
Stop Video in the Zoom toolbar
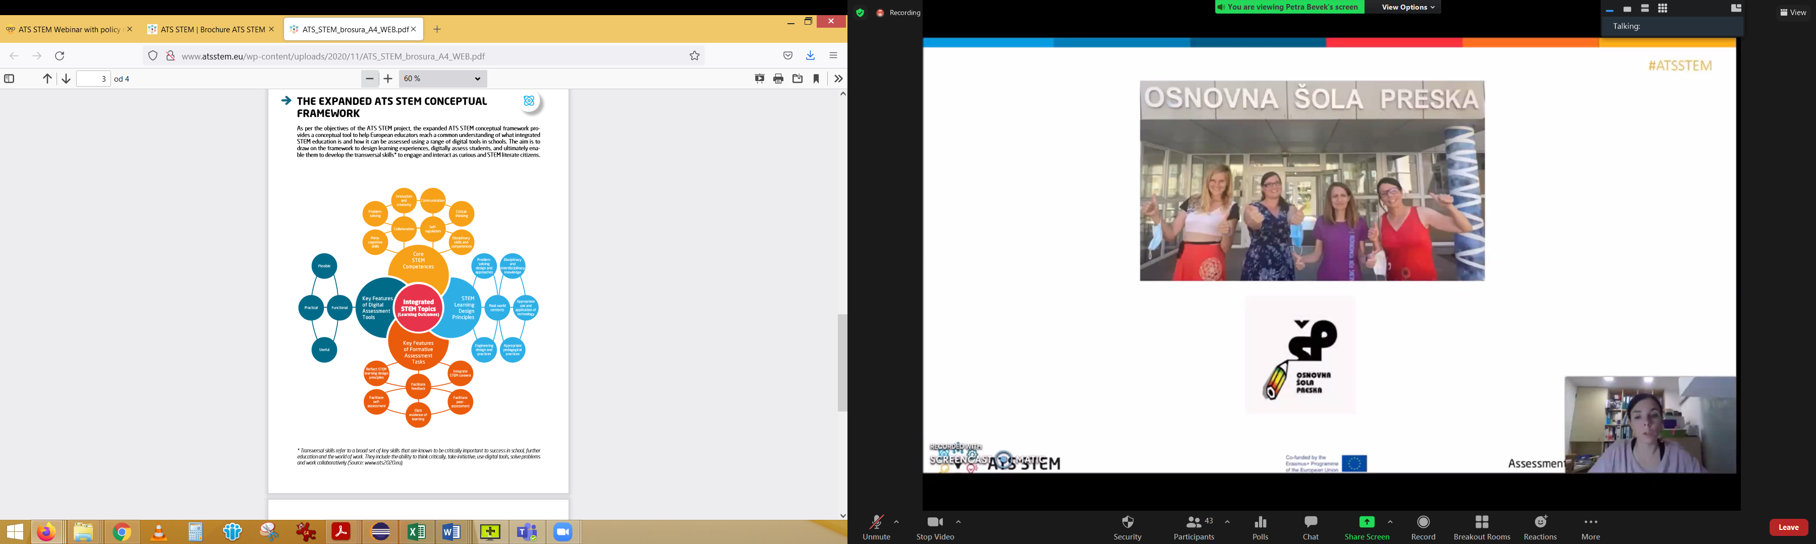pyautogui.click(x=935, y=527)
